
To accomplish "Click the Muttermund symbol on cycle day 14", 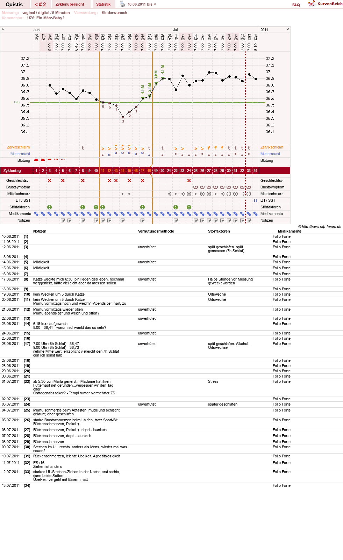I will pos(123,153).
